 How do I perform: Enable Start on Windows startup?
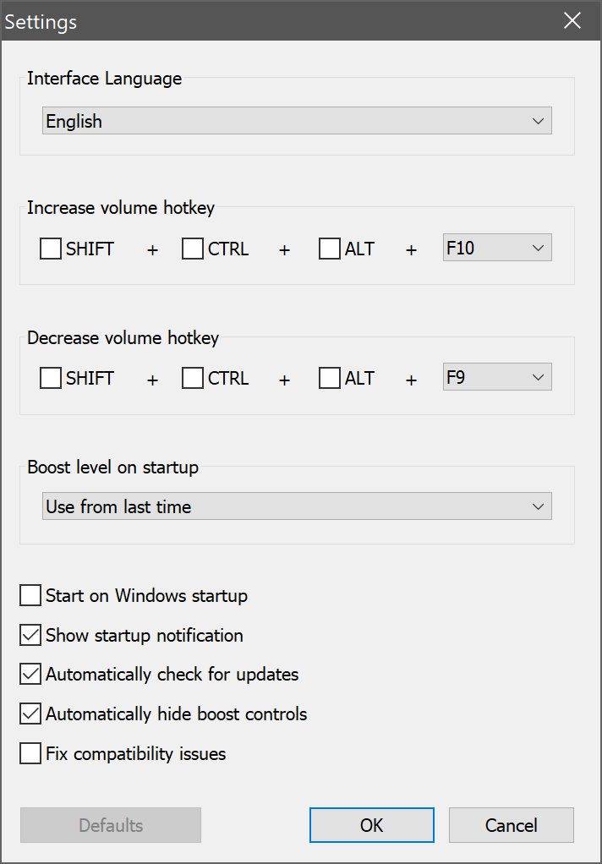coord(30,596)
